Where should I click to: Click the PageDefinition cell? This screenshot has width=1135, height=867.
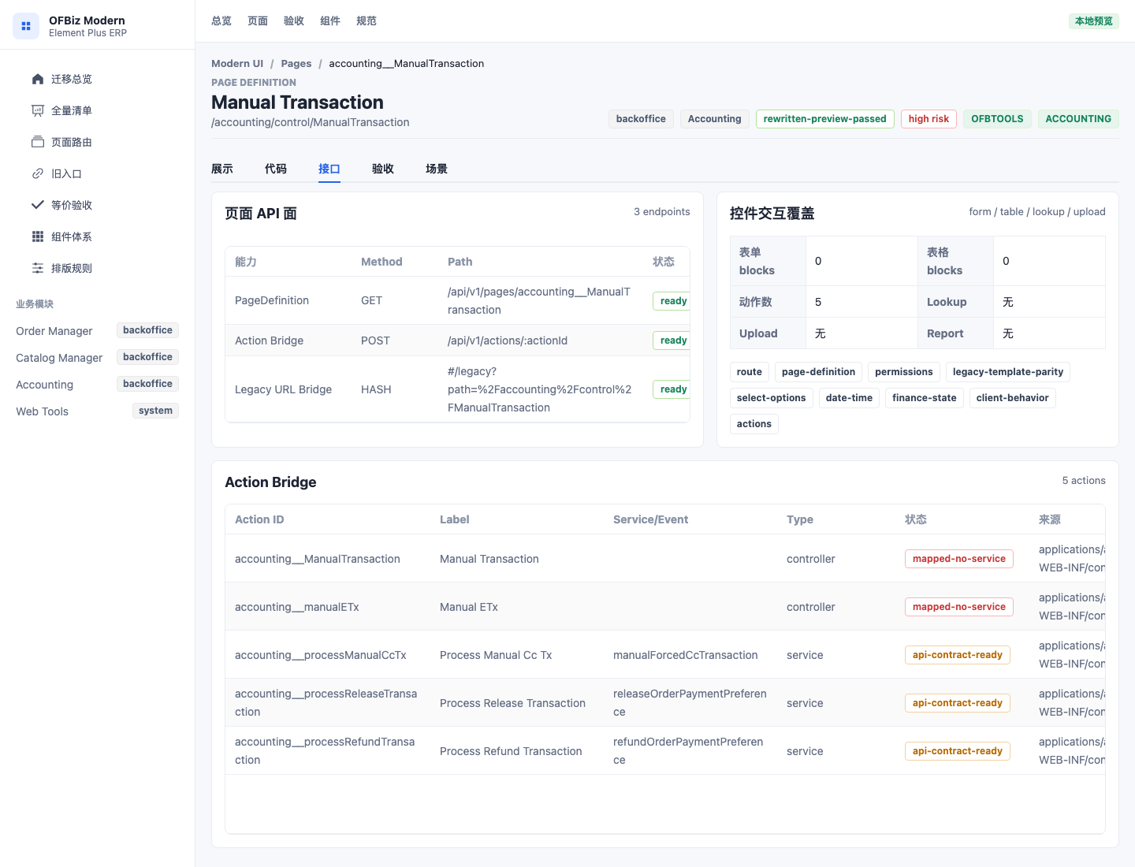click(272, 300)
